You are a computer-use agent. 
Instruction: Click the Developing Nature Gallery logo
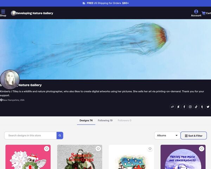(13, 13)
